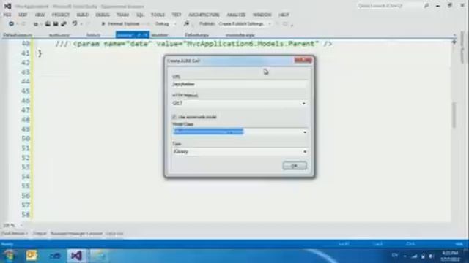Open the ARCHITECTURE menu

tap(204, 15)
